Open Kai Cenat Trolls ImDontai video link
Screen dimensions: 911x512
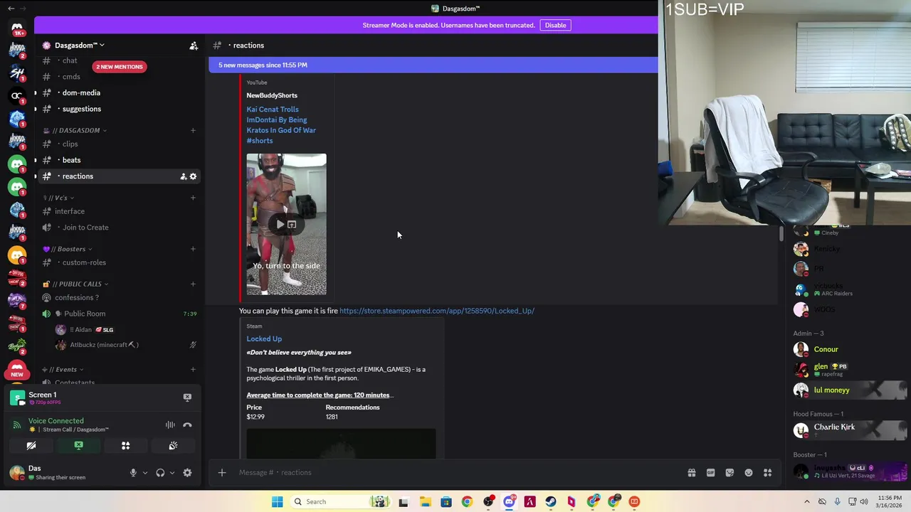click(281, 125)
